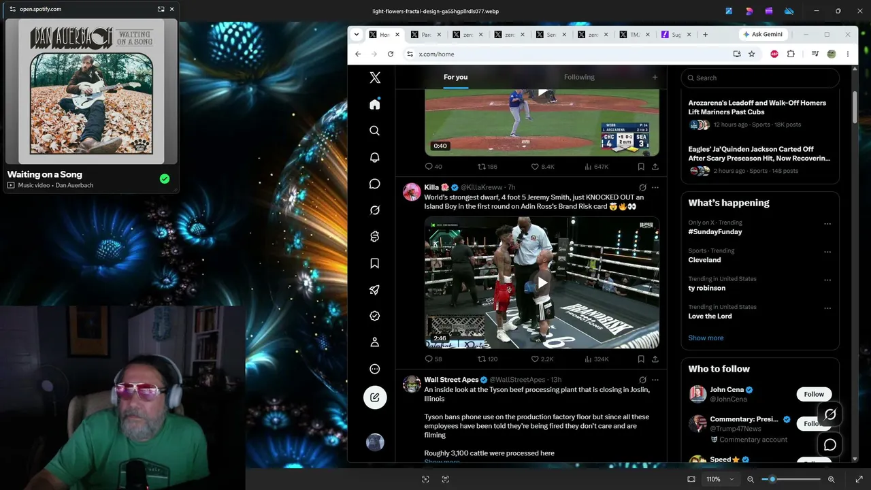
Task: Open the Edit image tool in Photos title bar
Action: click(x=729, y=11)
